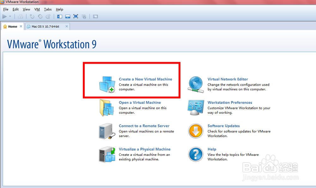Open the Open a Virtual Machine link
Viewport: 316px width, 188px height.
click(x=140, y=102)
